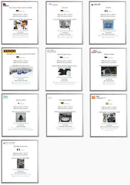Click the website link in Grenzebach card
This screenshot has height=185, width=130.
pyautogui.click(x=22, y=37)
